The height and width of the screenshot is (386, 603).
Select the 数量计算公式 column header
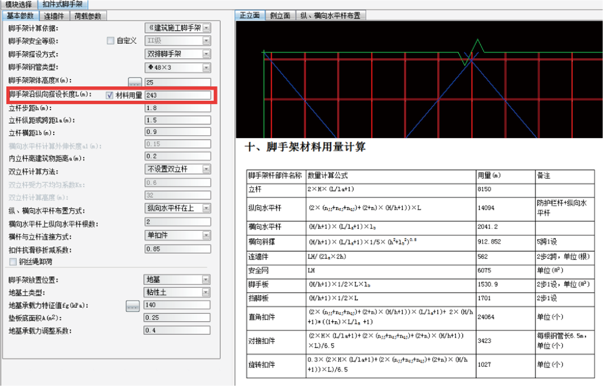click(391, 176)
